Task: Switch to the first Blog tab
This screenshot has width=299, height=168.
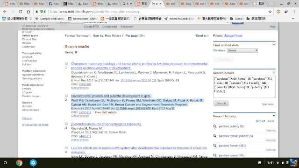Action: (x=10, y=4)
